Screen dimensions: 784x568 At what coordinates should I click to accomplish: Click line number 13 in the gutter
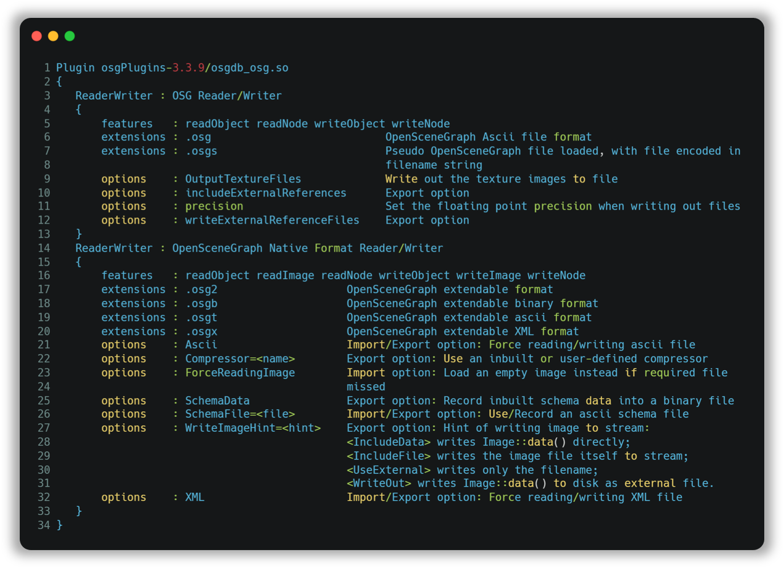(x=44, y=234)
